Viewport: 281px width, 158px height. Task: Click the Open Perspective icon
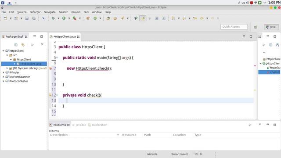click(256, 27)
